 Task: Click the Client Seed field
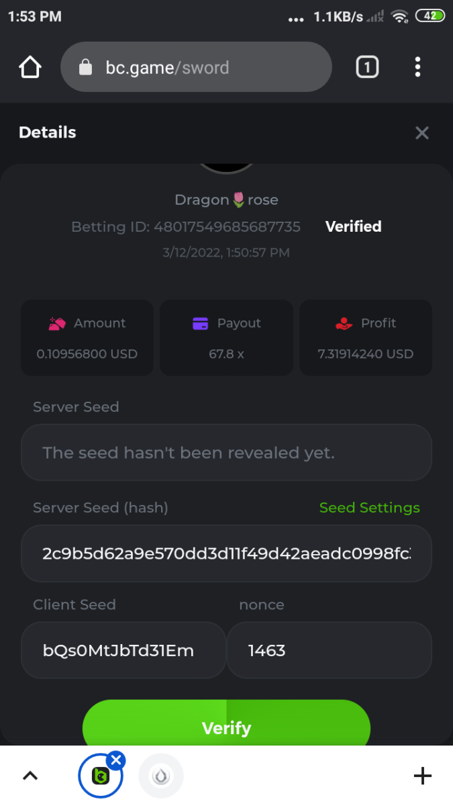pos(123,650)
